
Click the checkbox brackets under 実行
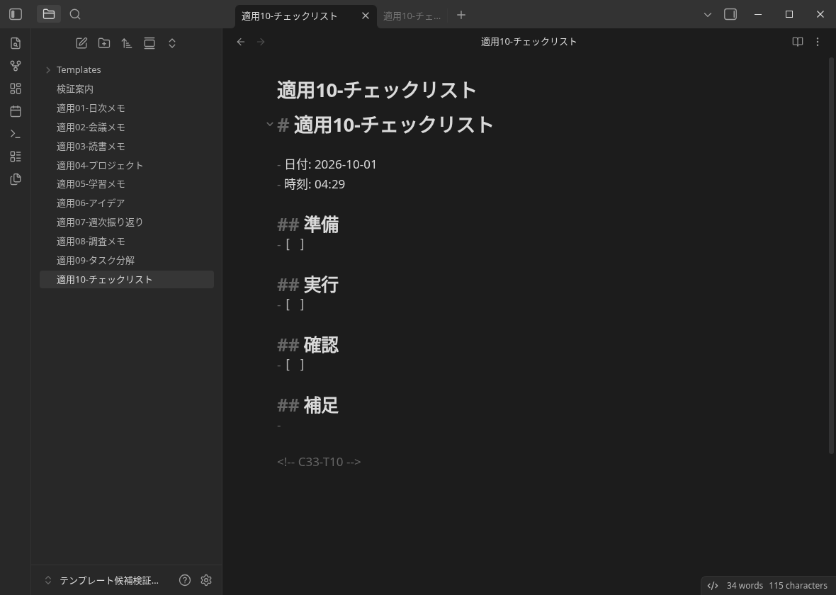[295, 305]
